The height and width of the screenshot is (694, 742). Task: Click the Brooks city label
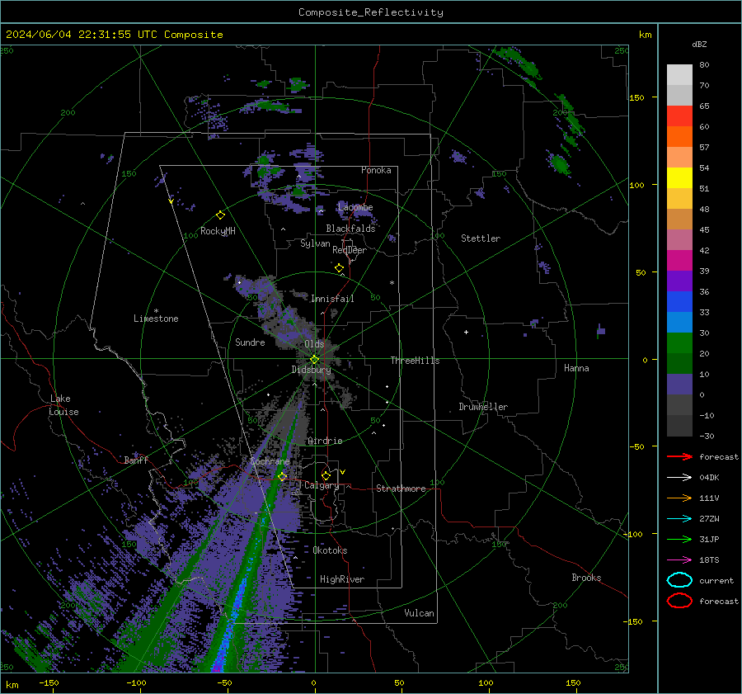point(586,578)
